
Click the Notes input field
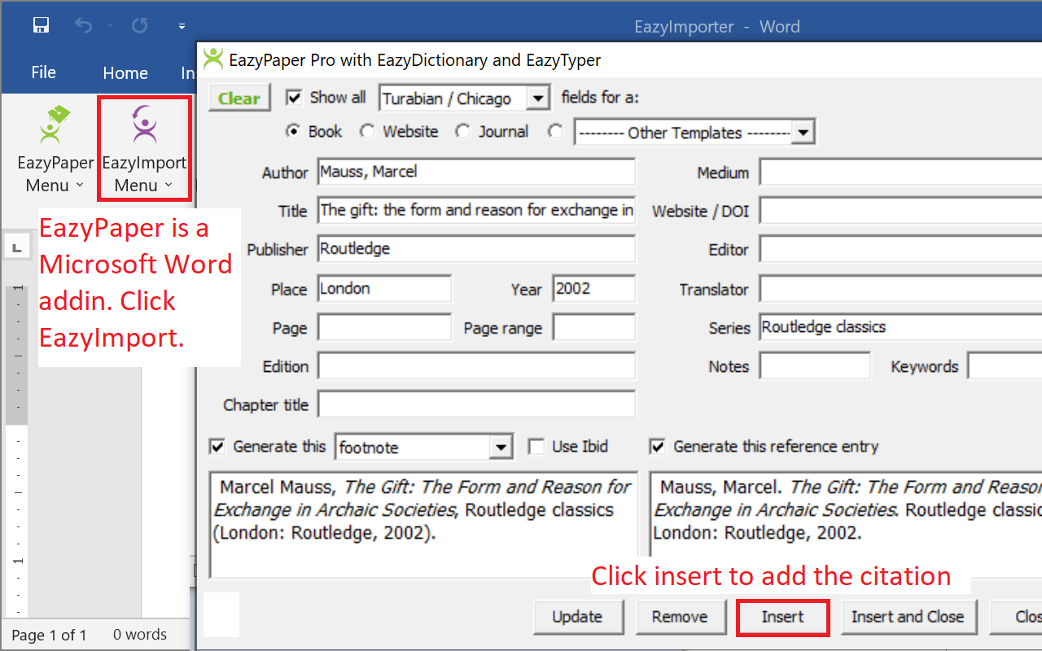pyautogui.click(x=815, y=365)
